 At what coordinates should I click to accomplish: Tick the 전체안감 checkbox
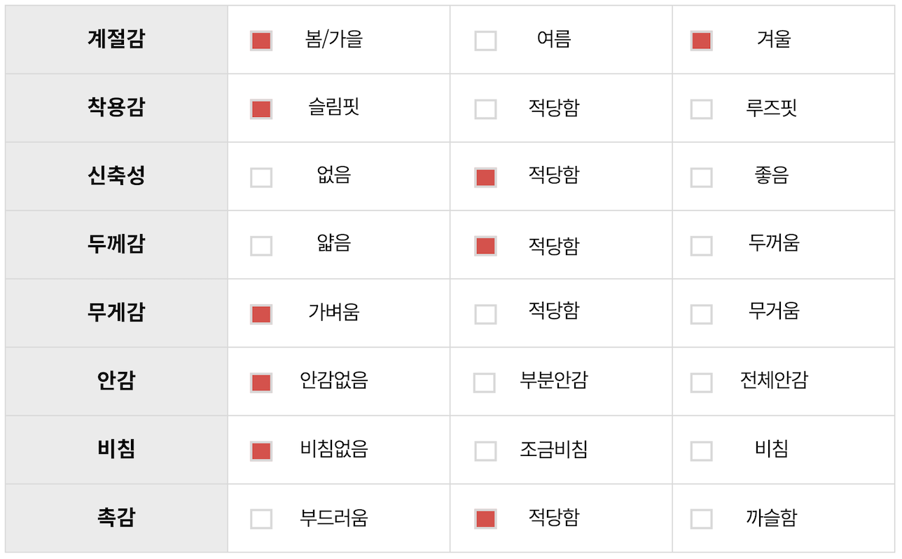point(701,382)
